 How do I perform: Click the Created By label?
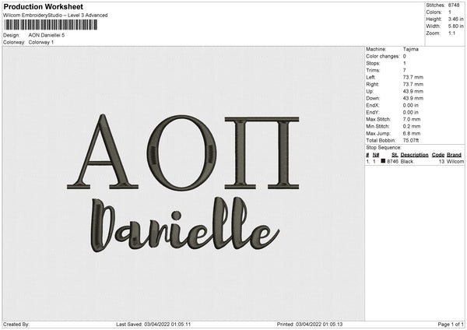coord(16,325)
